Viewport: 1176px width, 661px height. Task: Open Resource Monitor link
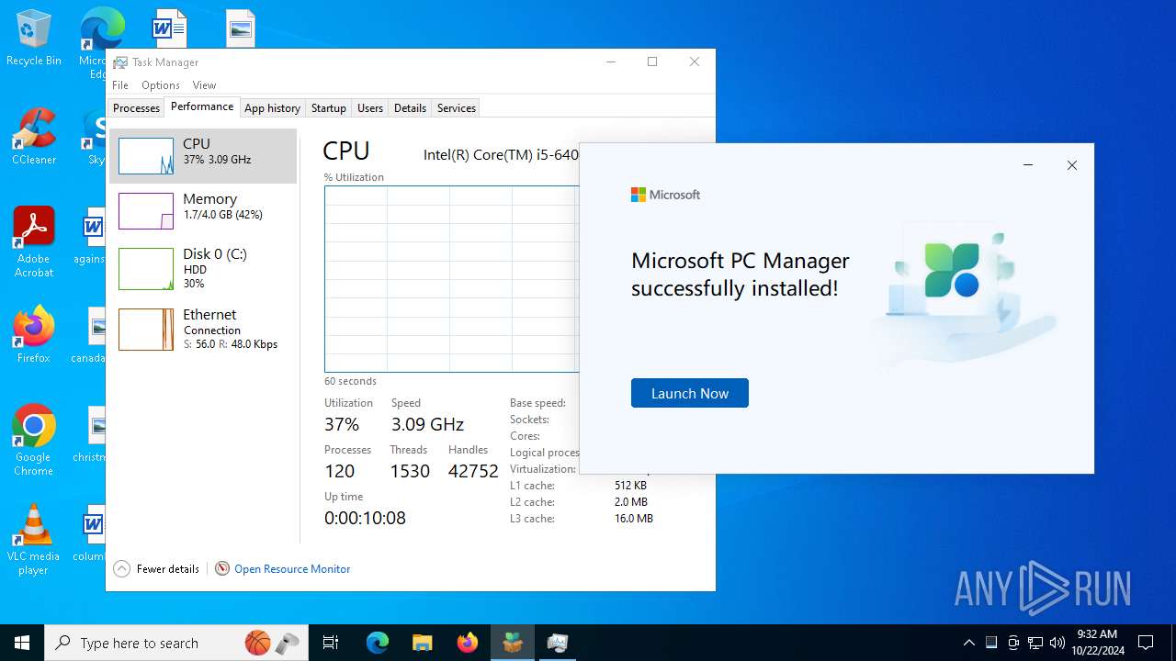coord(292,569)
